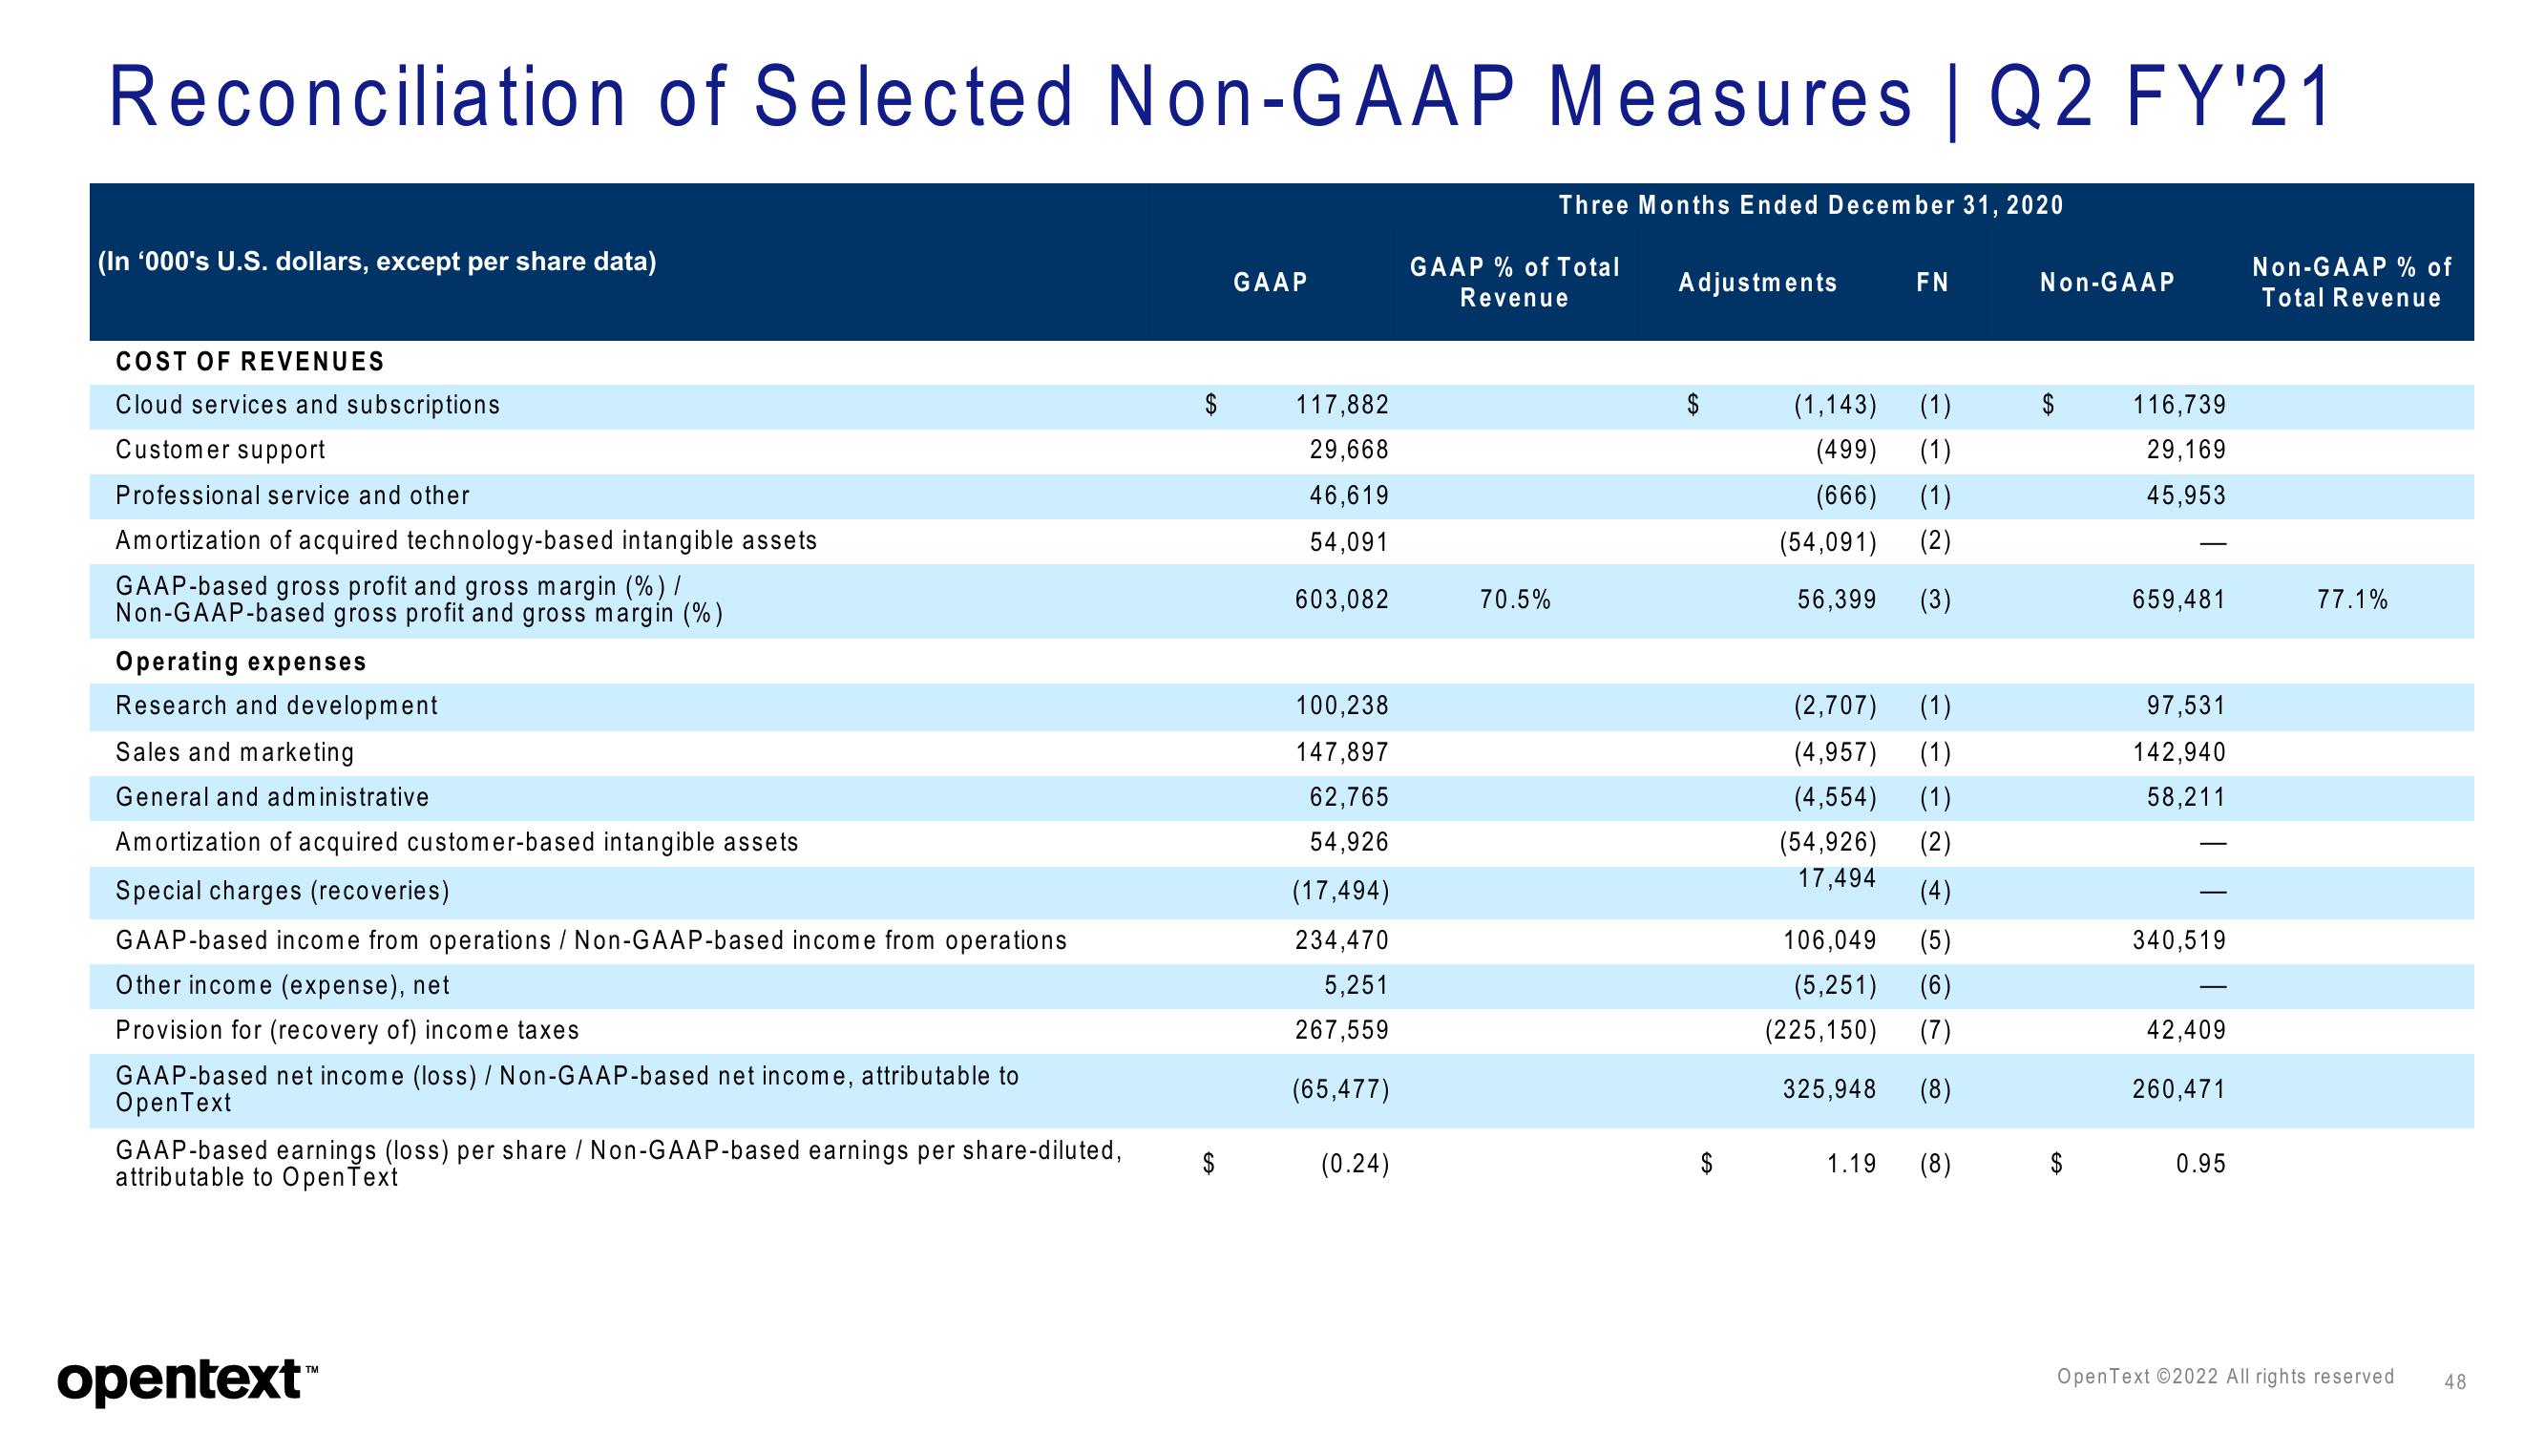Select 'Operating expenses' section heading
This screenshot has height=1432, width=2545.
[x=242, y=663]
